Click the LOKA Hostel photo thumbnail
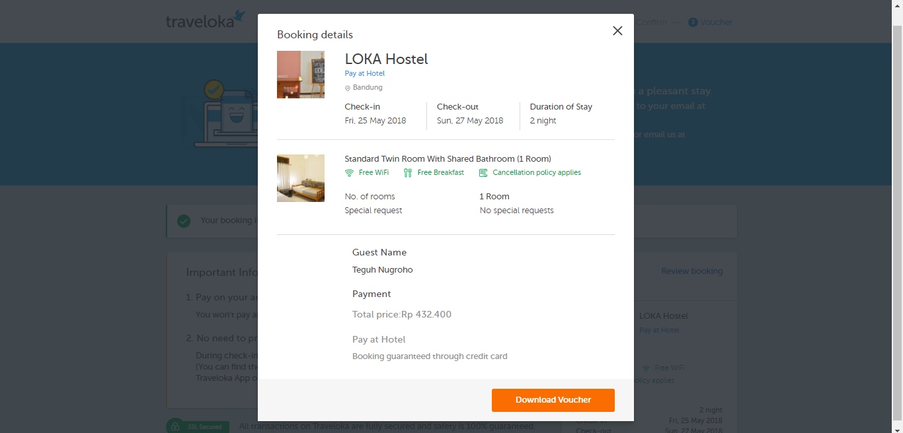Image resolution: width=903 pixels, height=433 pixels. tap(301, 75)
